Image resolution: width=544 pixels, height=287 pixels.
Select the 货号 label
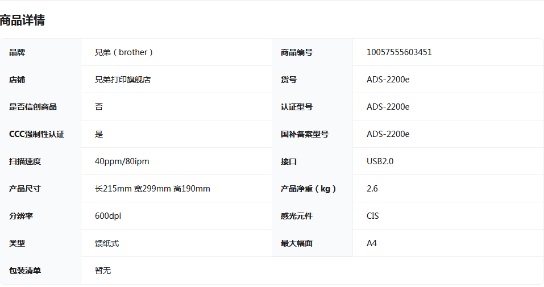289,80
